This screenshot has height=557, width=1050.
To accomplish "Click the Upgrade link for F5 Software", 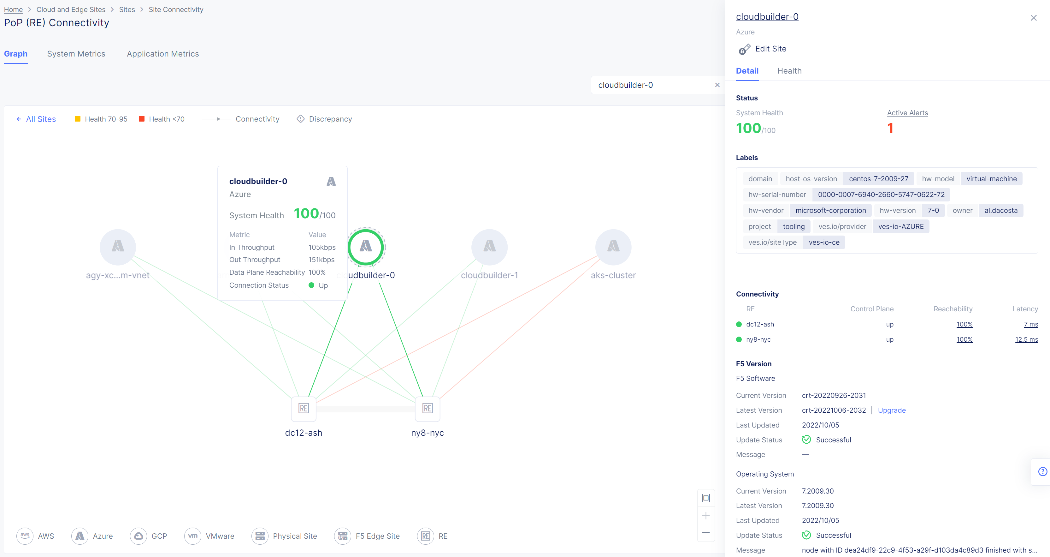I will pos(891,410).
